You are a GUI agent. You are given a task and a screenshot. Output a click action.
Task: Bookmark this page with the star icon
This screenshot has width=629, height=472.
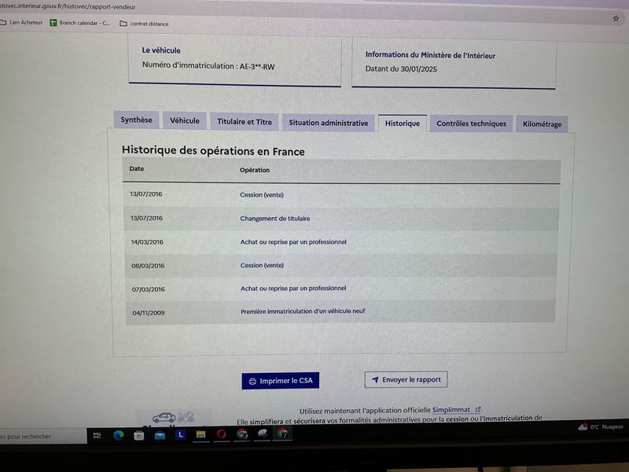(x=616, y=18)
